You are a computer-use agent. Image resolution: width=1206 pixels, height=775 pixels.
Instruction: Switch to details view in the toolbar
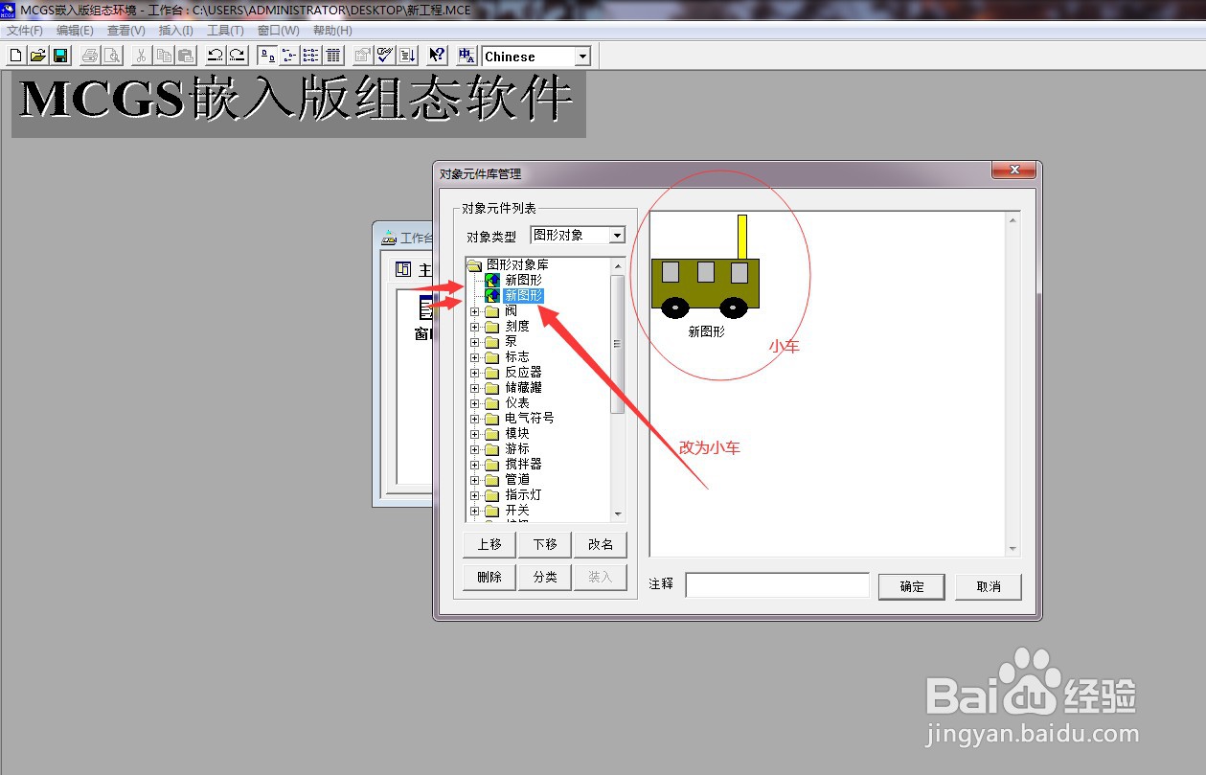[x=333, y=56]
